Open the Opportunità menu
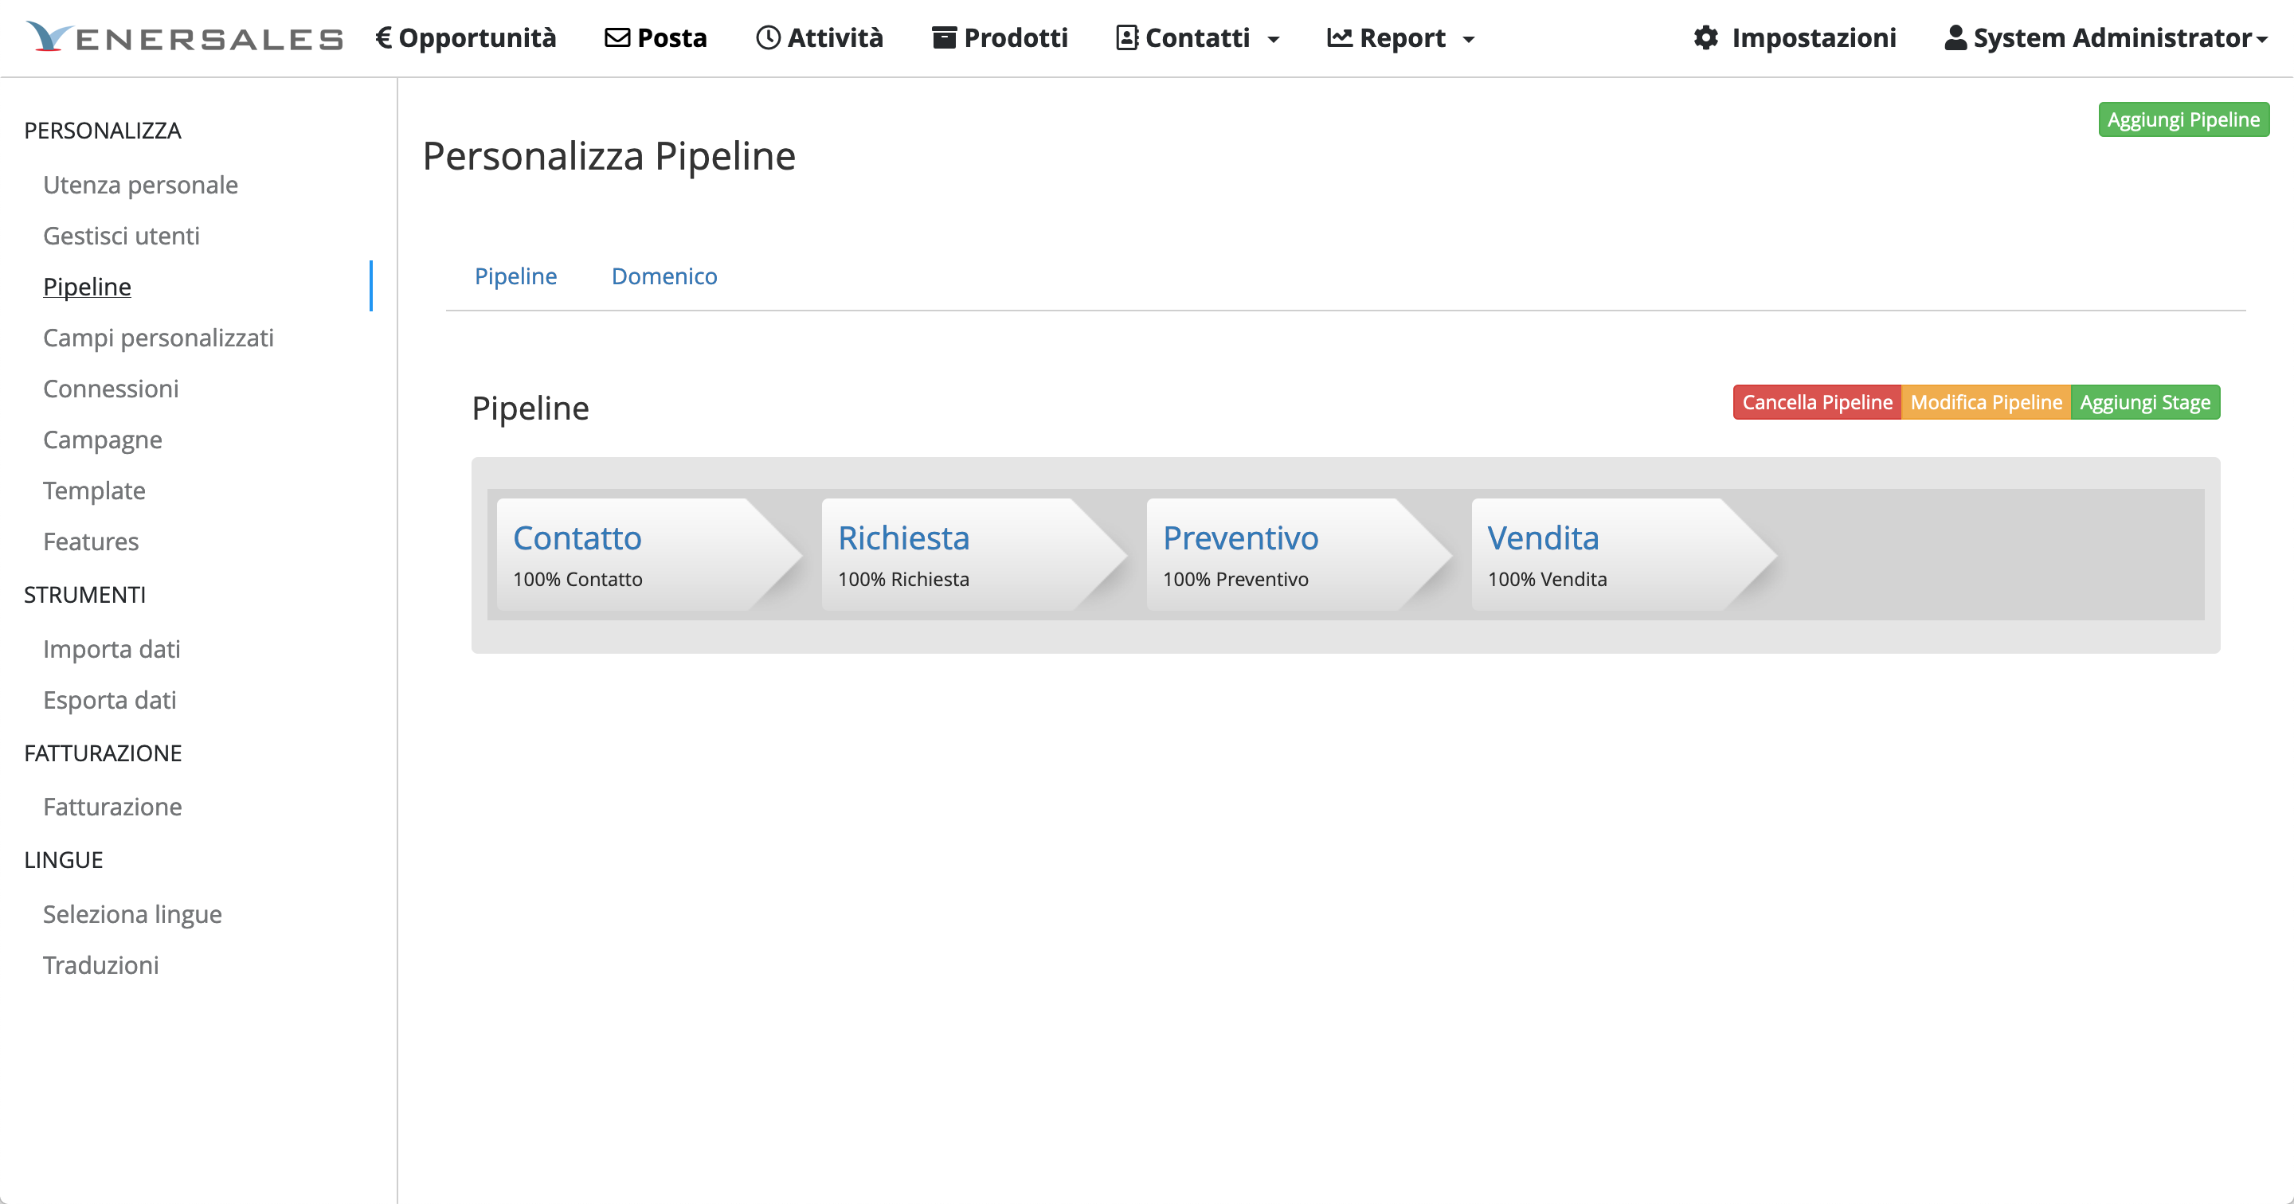The image size is (2294, 1204). (466, 37)
